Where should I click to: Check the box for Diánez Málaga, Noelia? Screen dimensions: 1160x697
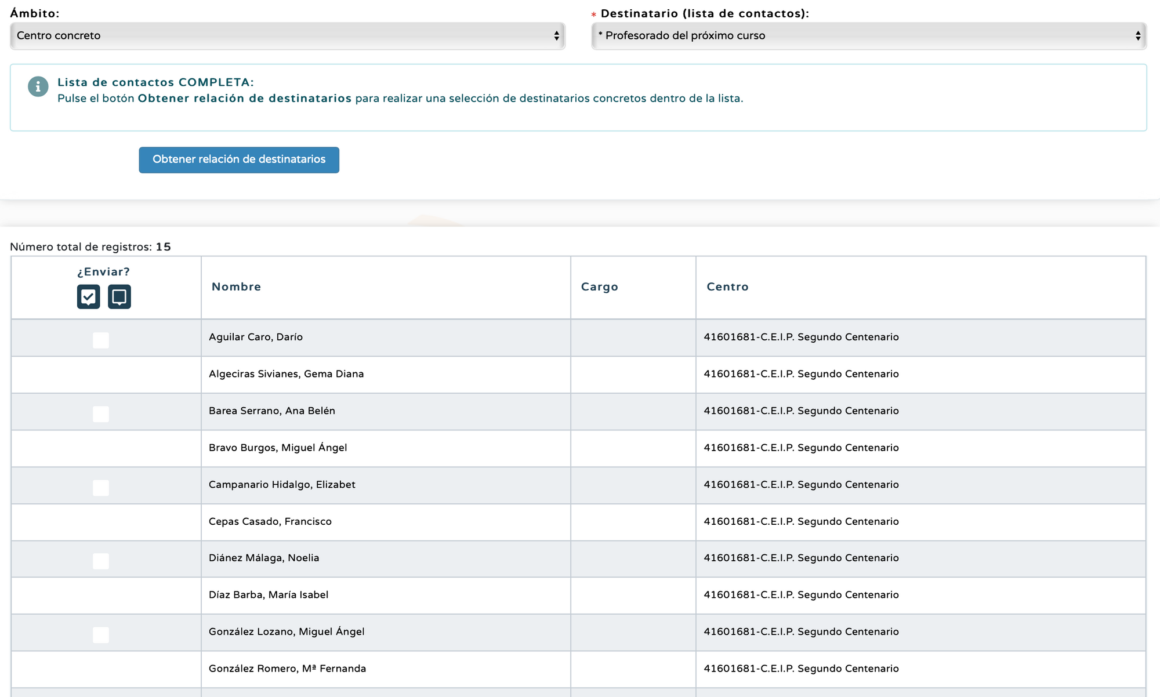[101, 561]
